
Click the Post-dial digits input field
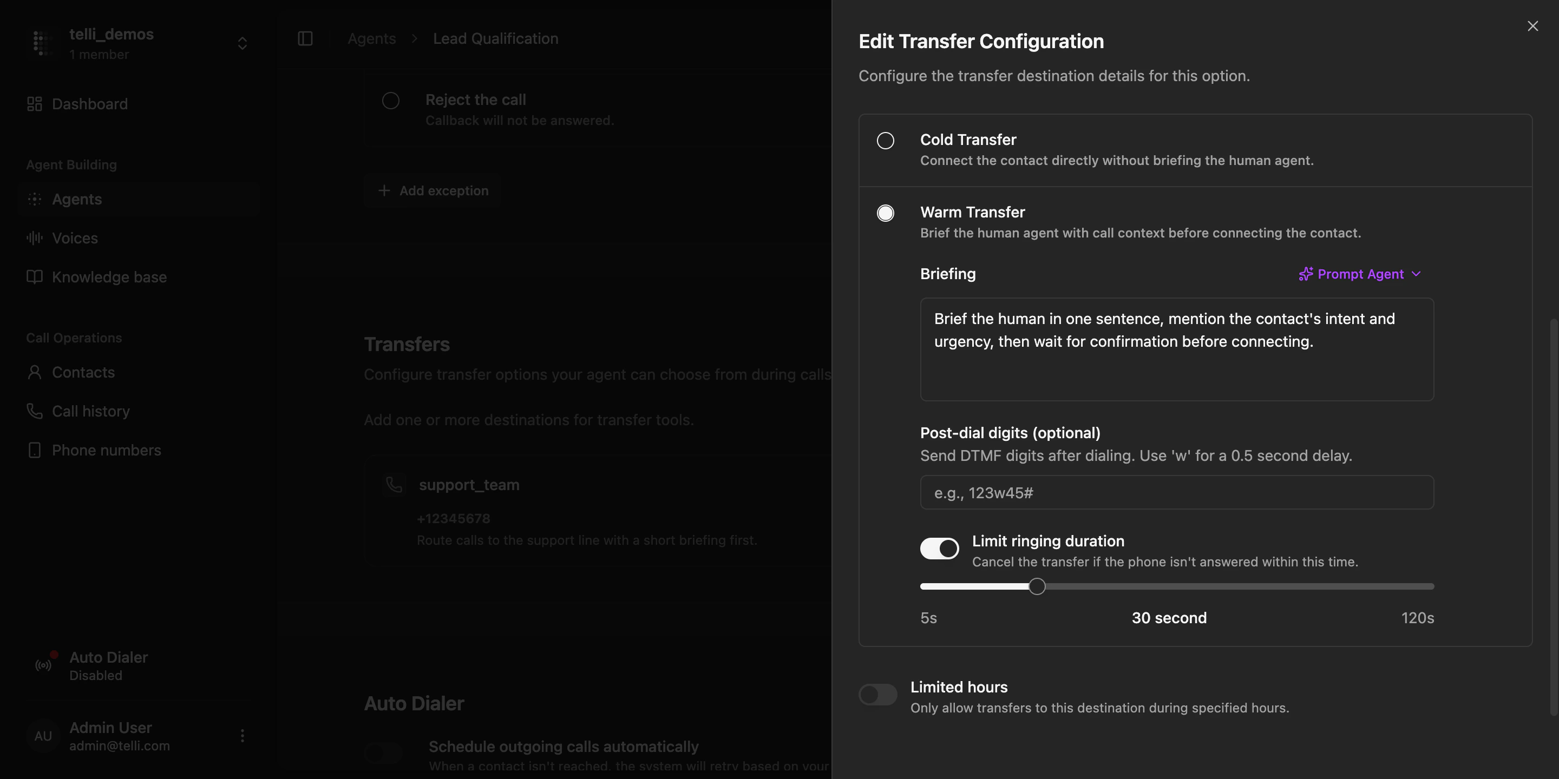tap(1176, 492)
